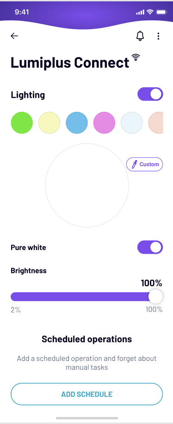Screen dimensions: 173x424
Task: Click the ADD SCHEDULE button
Action: pos(87,394)
